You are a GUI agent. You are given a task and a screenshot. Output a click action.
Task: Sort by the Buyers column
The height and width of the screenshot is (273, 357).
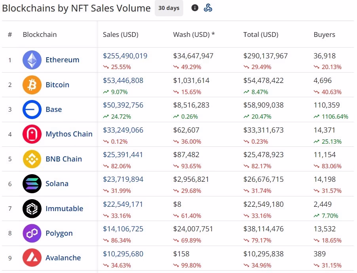coord(324,35)
